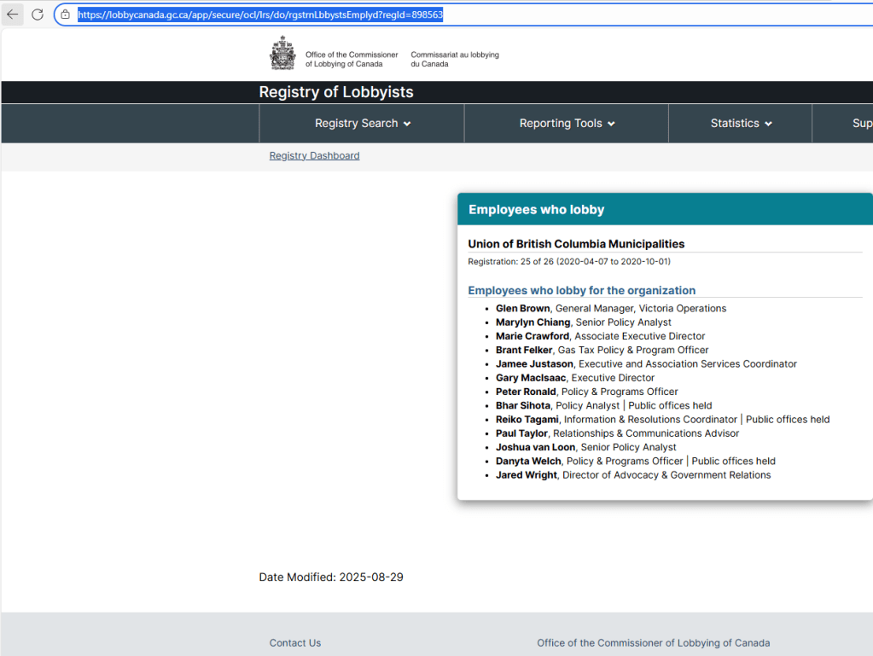Open the Contact Us footer link
The image size is (873, 656).
pyautogui.click(x=295, y=643)
